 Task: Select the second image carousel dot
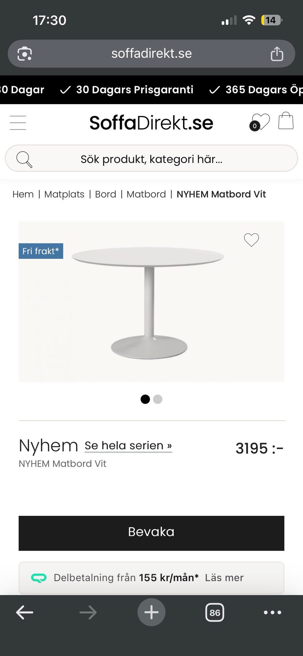(x=157, y=399)
